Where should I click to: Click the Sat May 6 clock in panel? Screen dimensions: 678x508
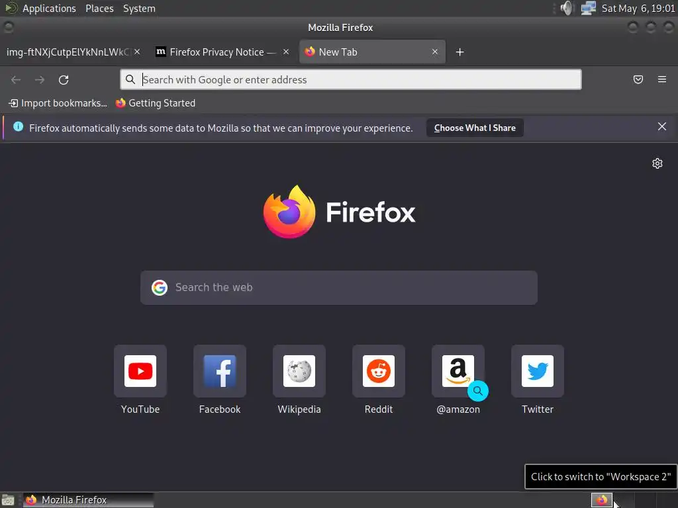[638, 9]
